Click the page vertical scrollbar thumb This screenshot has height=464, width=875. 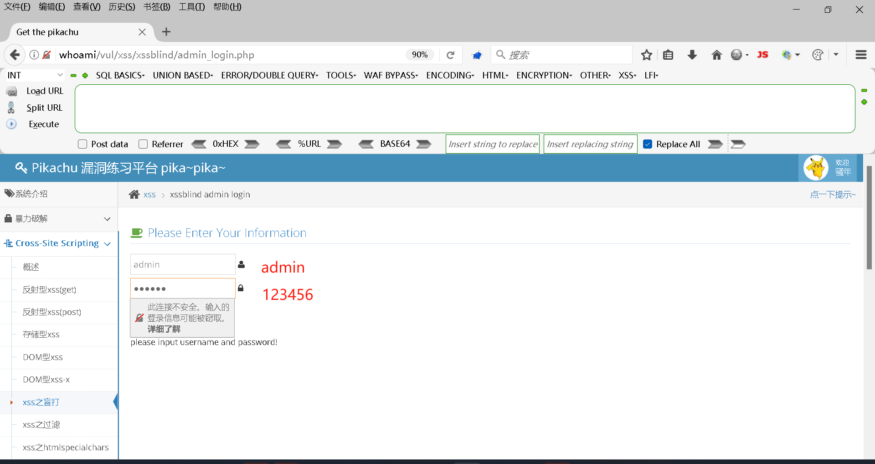[869, 218]
